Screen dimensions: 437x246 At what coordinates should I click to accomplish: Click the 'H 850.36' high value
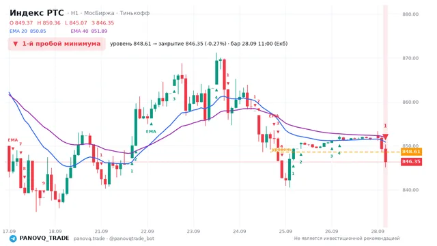coord(48,23)
